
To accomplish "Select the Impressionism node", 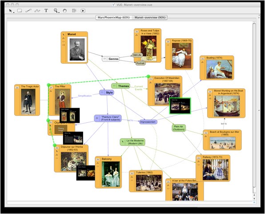I will coord(148,122).
